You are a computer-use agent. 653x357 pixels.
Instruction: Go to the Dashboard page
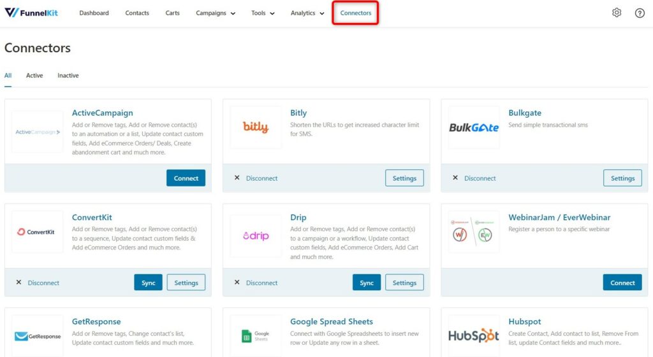point(94,13)
